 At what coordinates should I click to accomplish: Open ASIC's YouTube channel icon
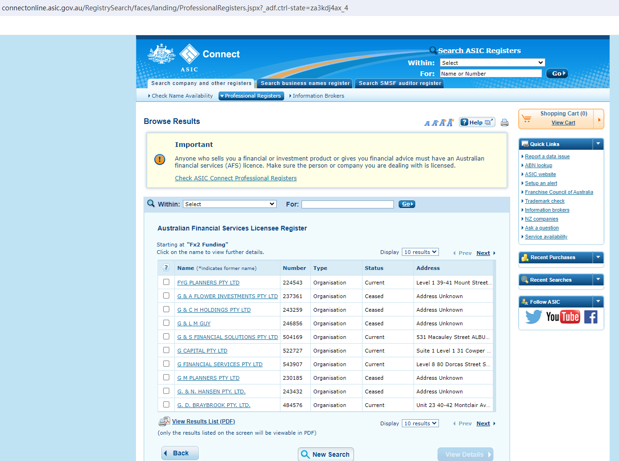click(x=563, y=317)
